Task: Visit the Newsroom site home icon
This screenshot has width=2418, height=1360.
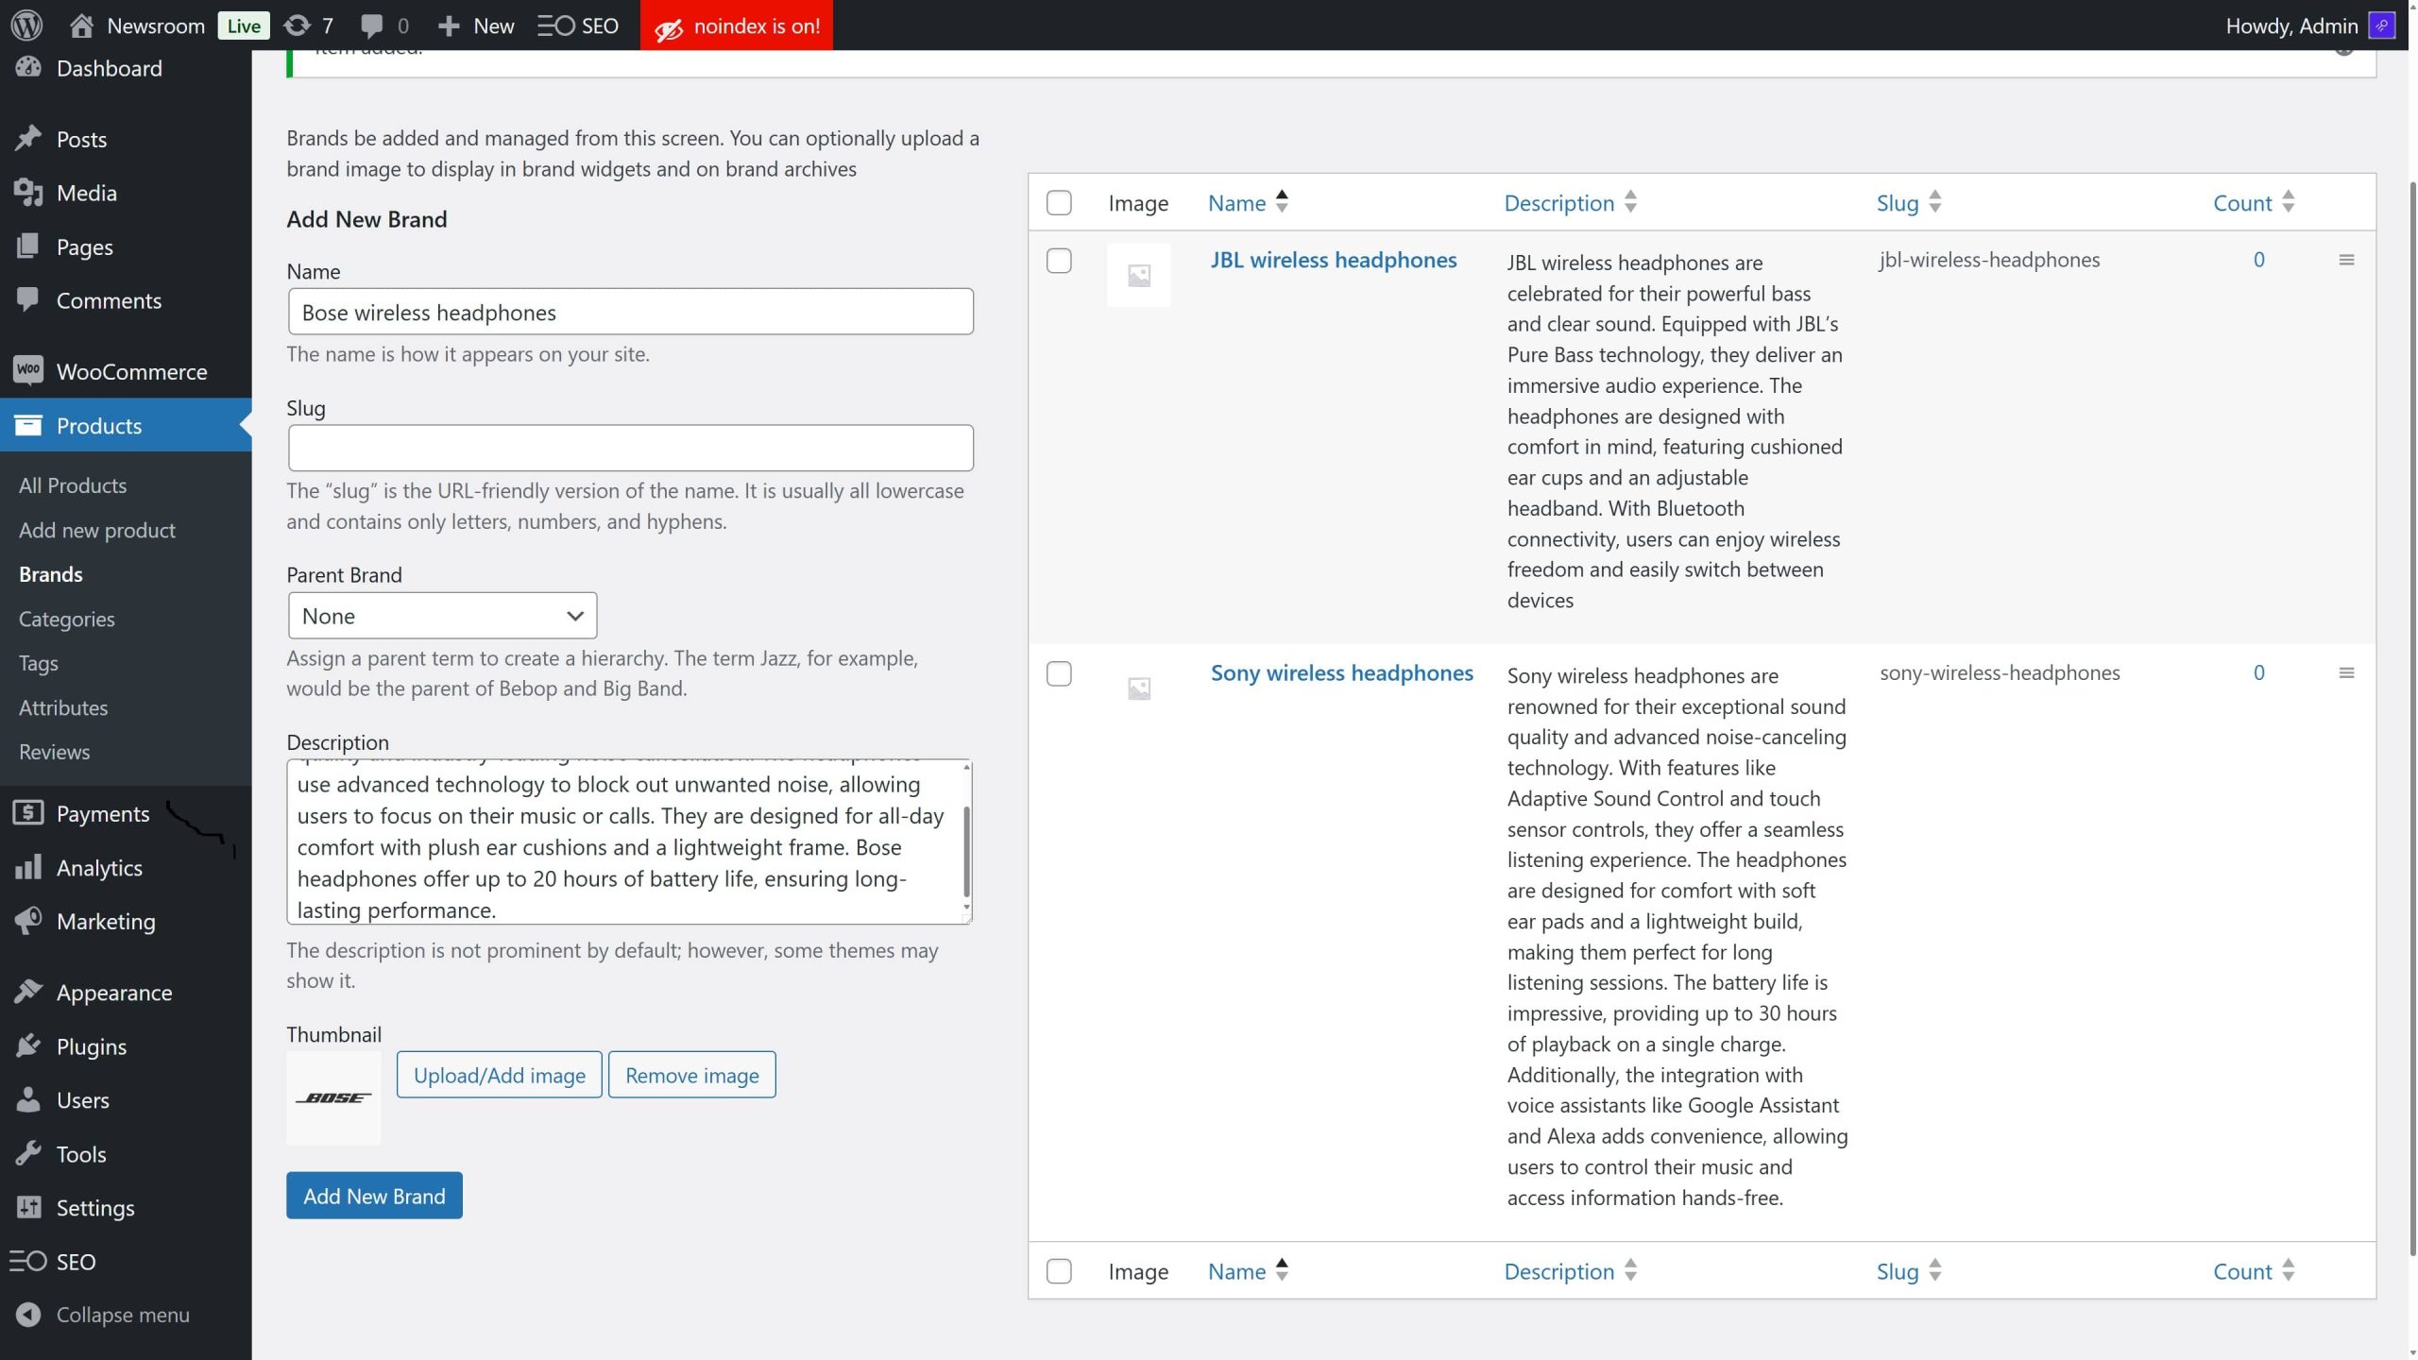Action: coord(81,25)
